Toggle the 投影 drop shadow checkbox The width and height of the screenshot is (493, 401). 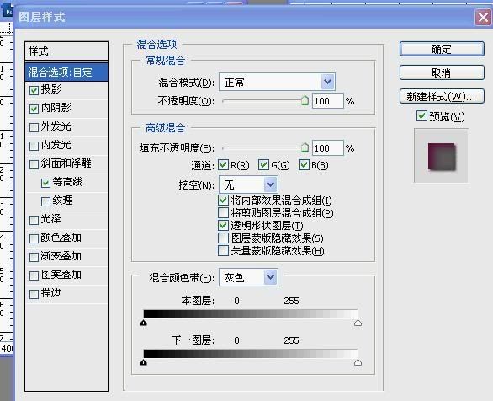[34, 90]
